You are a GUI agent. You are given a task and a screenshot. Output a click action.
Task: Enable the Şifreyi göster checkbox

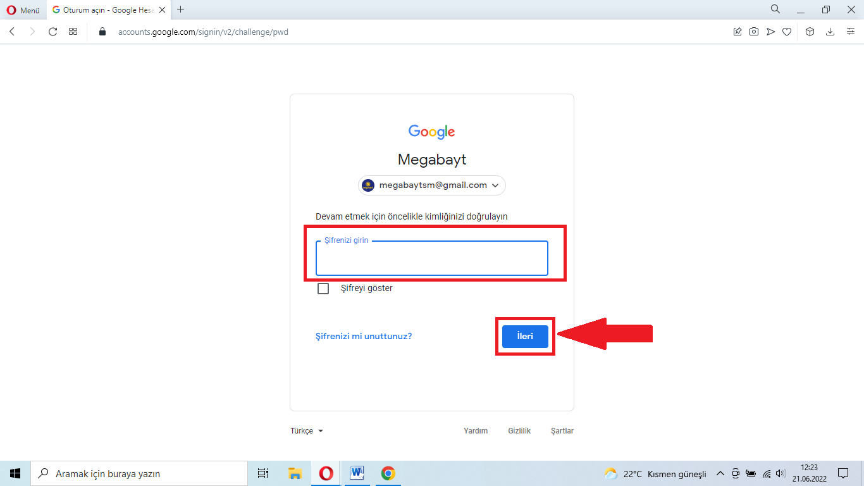[323, 288]
